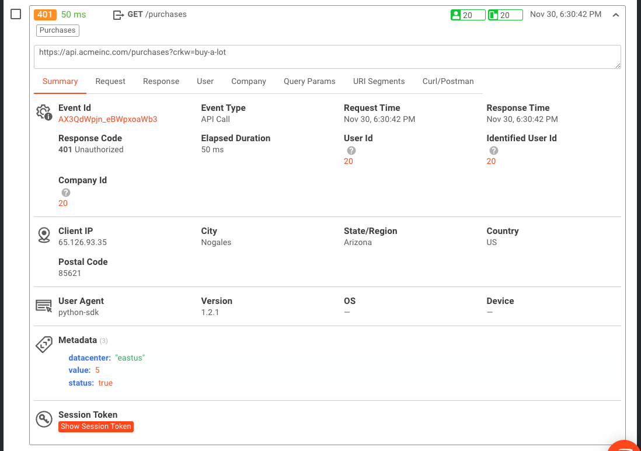Image resolution: width=641 pixels, height=451 pixels.
Task: Click the Client IP location pin icon
Action: 44,235
